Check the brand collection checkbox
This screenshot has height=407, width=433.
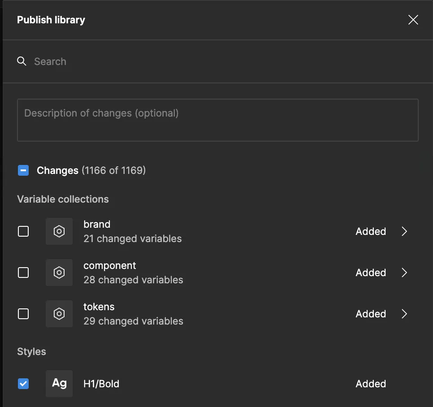tap(23, 231)
